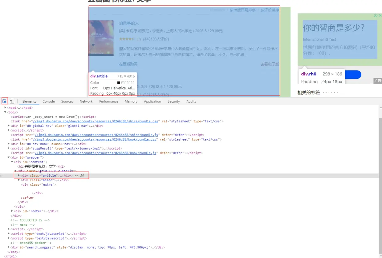The width and height of the screenshot is (382, 258).
Task: Expand the div id="footer" node
Action: [x=12, y=211]
